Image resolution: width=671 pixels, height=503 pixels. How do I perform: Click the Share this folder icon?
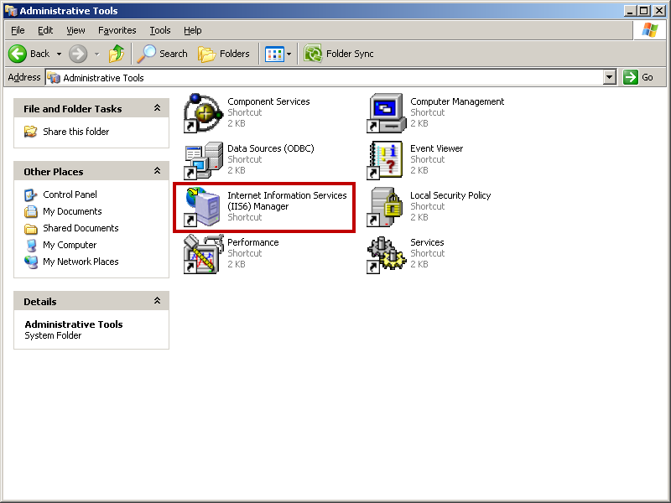30,132
